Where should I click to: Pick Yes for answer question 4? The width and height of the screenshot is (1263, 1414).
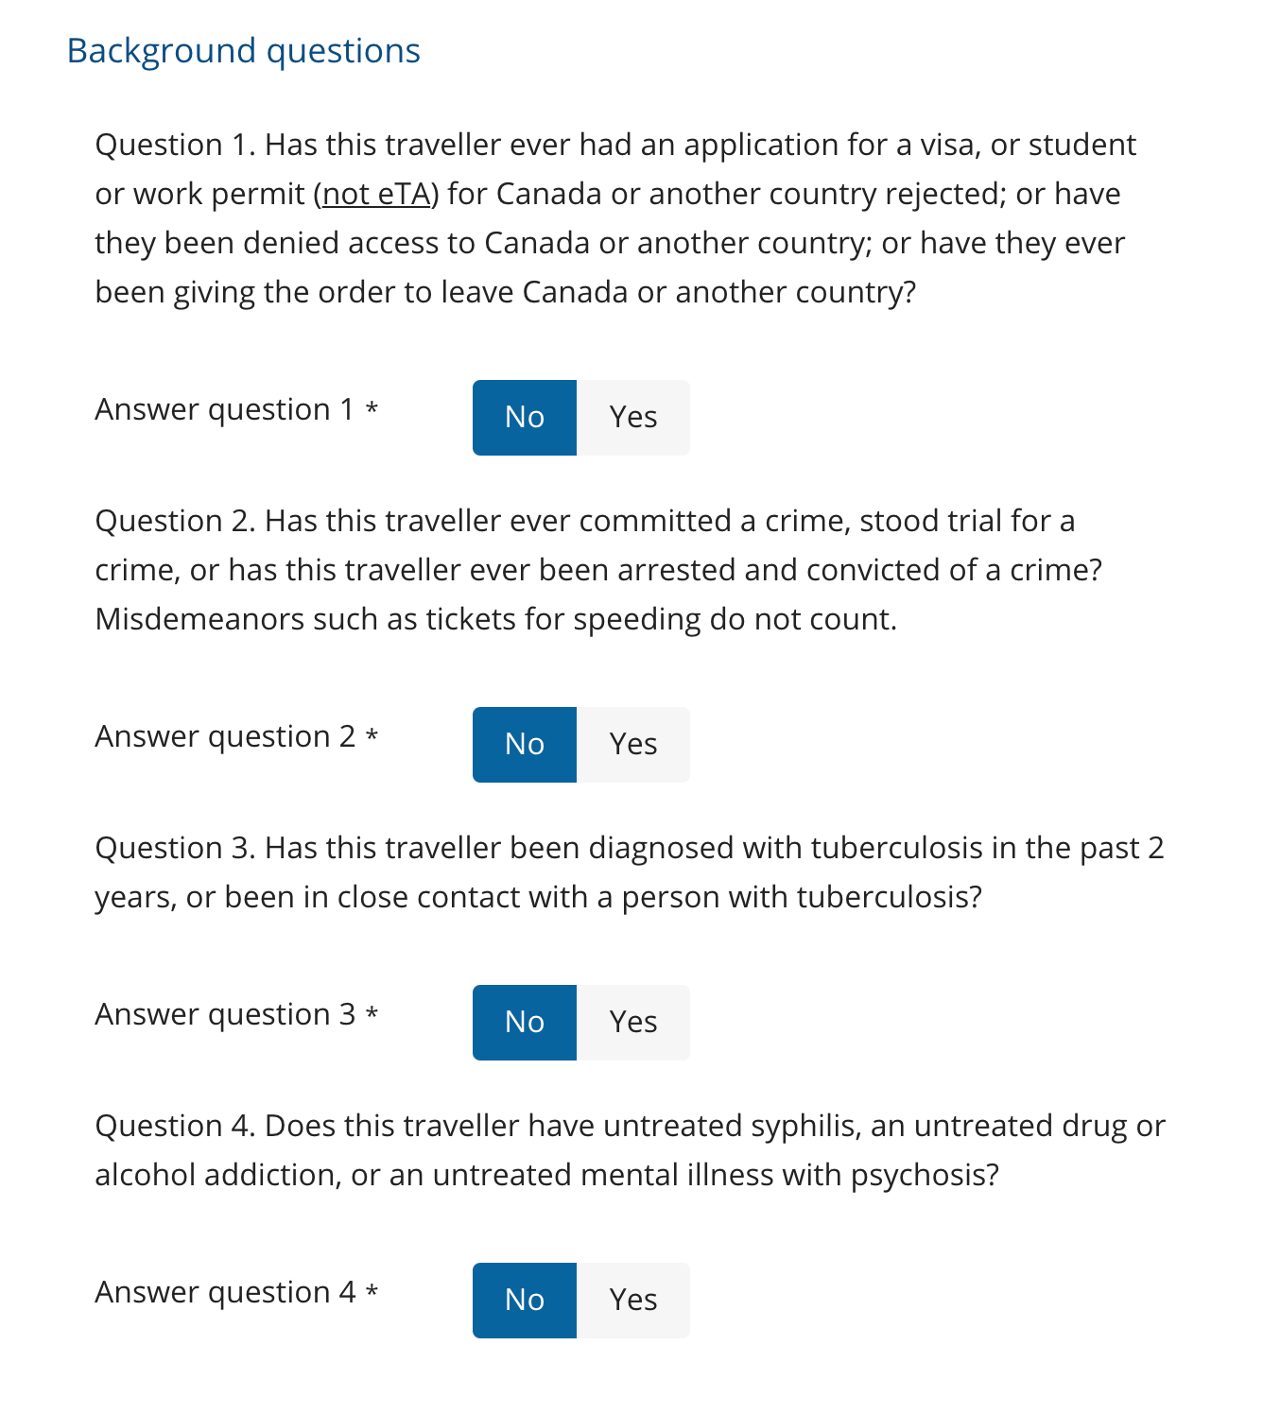[633, 1301]
